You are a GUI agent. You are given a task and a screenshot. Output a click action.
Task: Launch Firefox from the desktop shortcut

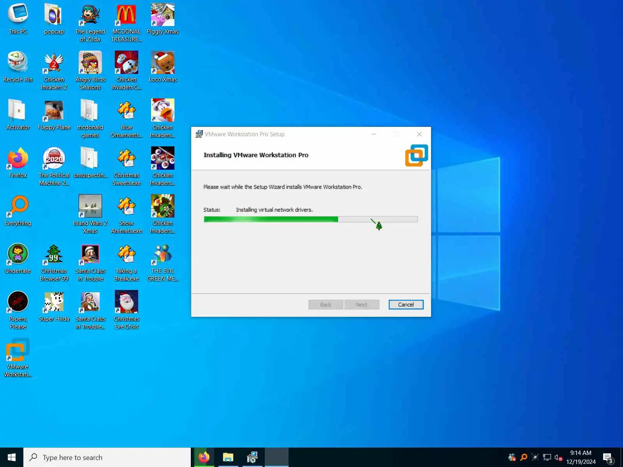point(18,163)
